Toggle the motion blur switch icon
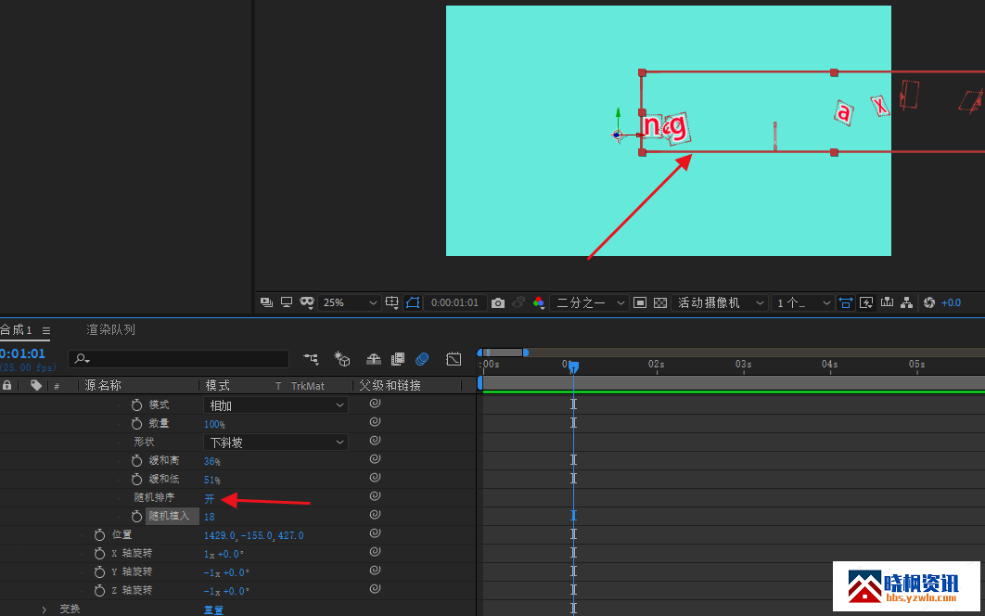This screenshot has height=616, width=985. pyautogui.click(x=422, y=359)
